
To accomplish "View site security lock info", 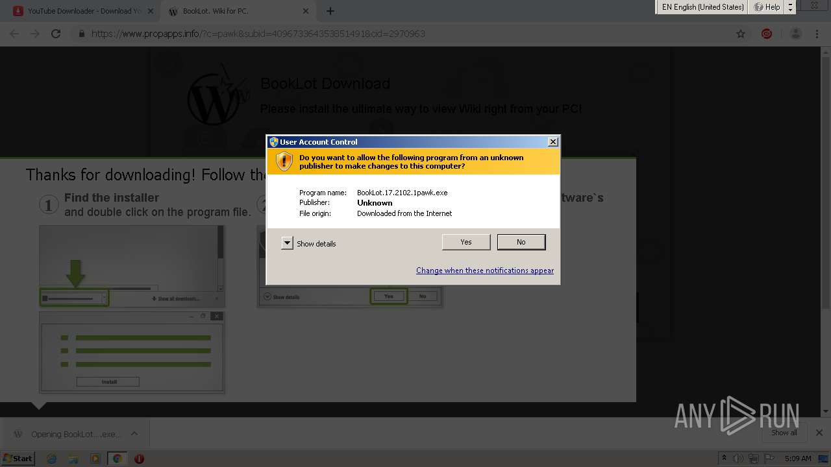I will pos(82,34).
